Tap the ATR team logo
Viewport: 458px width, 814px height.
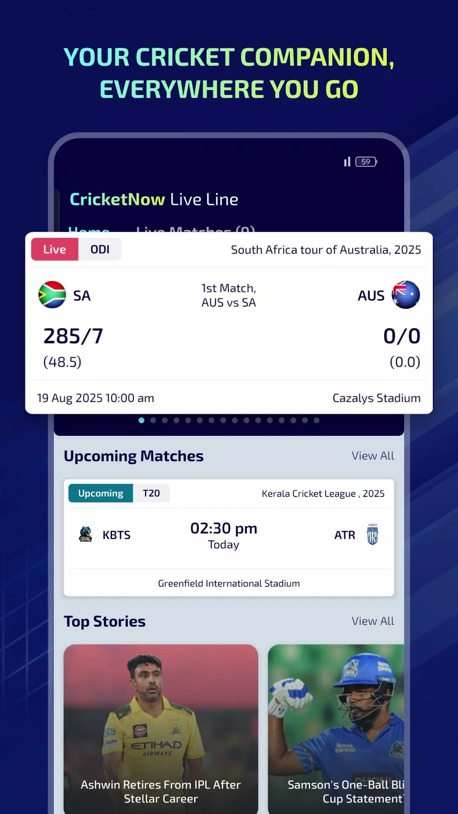pyautogui.click(x=372, y=535)
